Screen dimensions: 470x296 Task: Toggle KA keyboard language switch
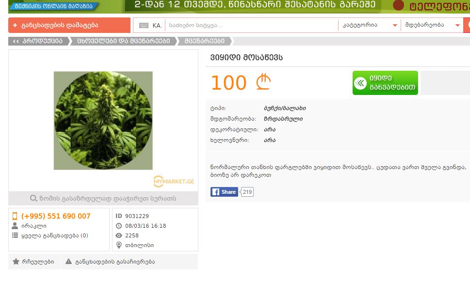157,26
